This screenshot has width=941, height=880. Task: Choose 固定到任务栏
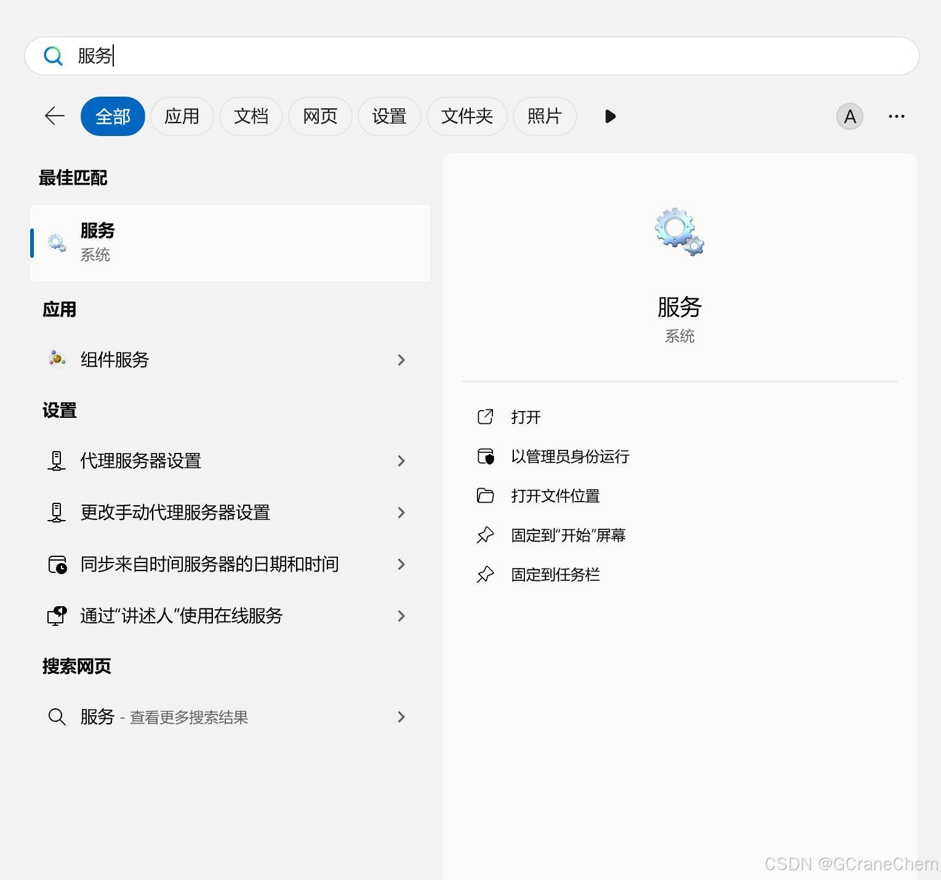point(555,575)
